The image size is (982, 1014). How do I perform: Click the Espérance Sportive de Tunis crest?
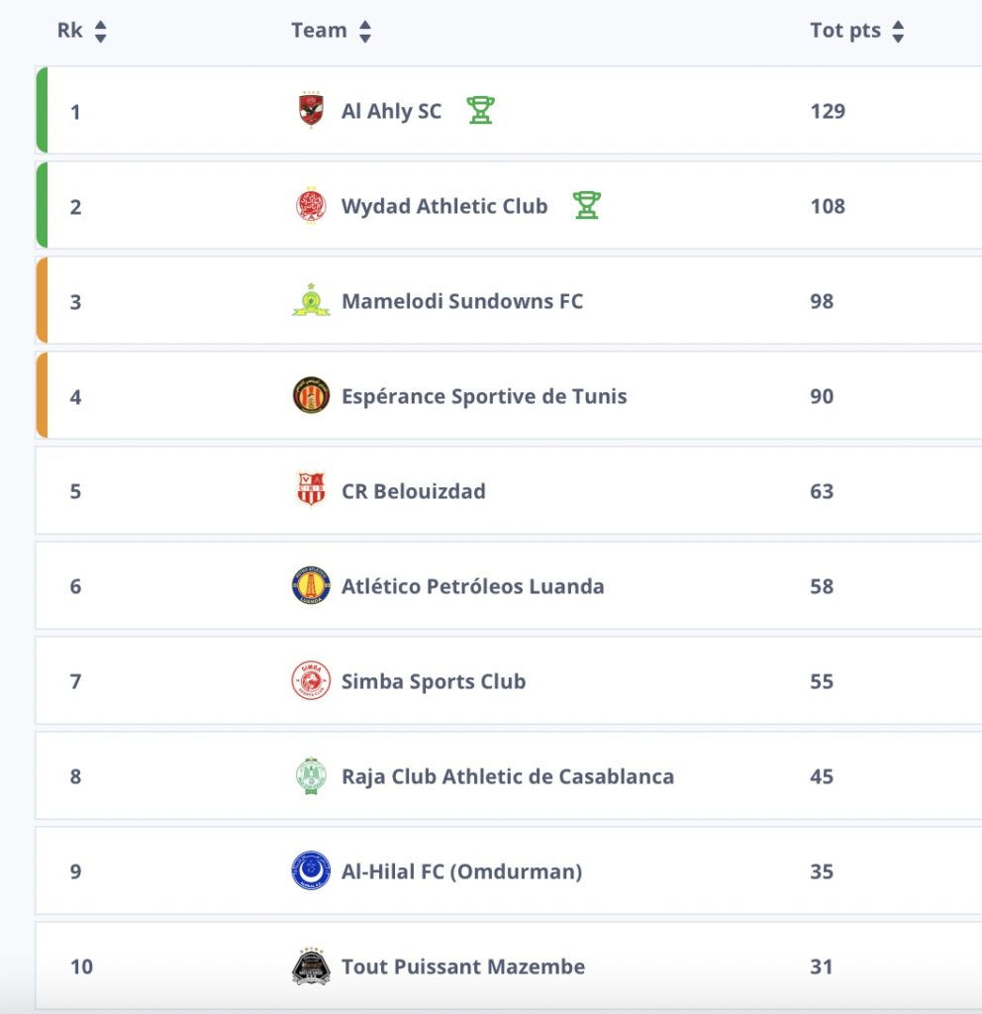point(311,396)
